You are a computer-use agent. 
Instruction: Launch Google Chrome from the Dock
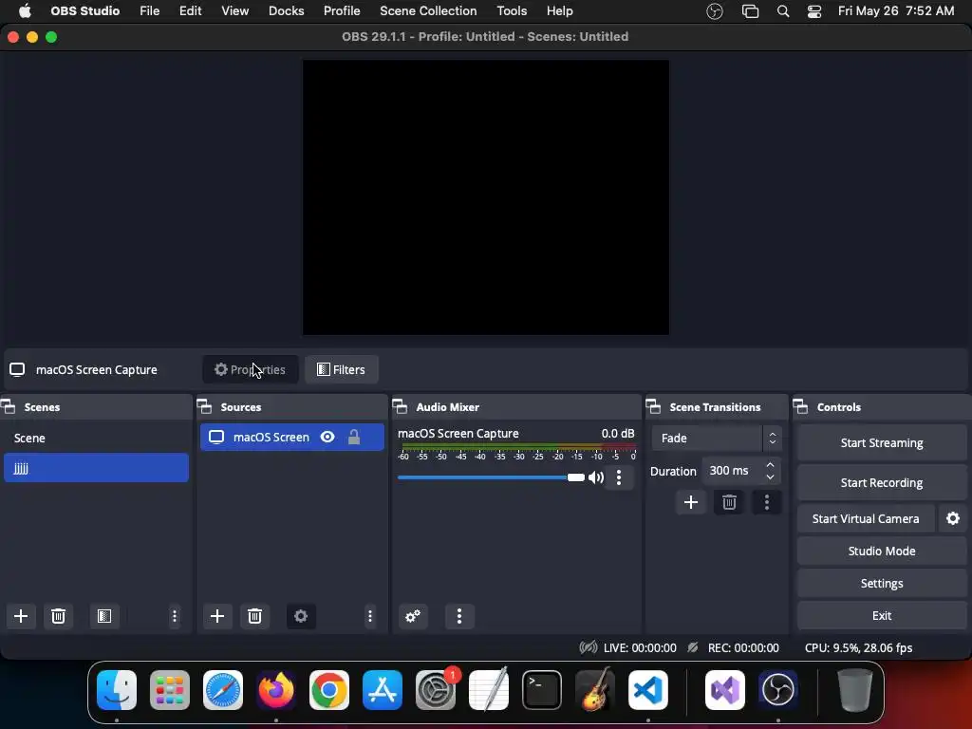329,690
